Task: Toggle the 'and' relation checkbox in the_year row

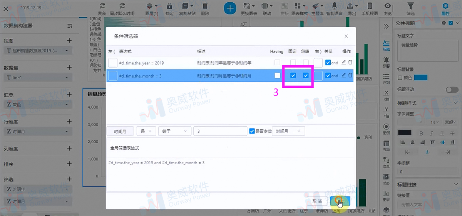Action: click(328, 63)
